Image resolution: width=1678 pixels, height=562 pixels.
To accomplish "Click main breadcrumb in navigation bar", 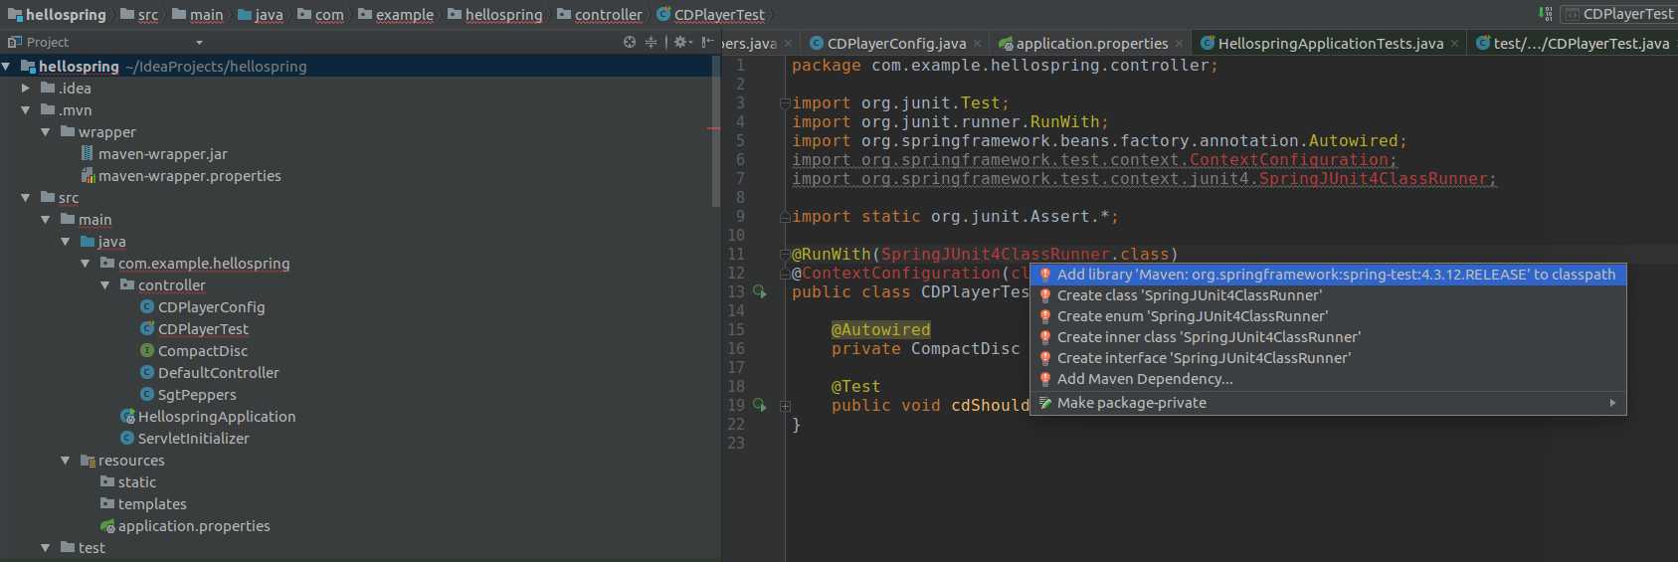I will (x=197, y=14).
